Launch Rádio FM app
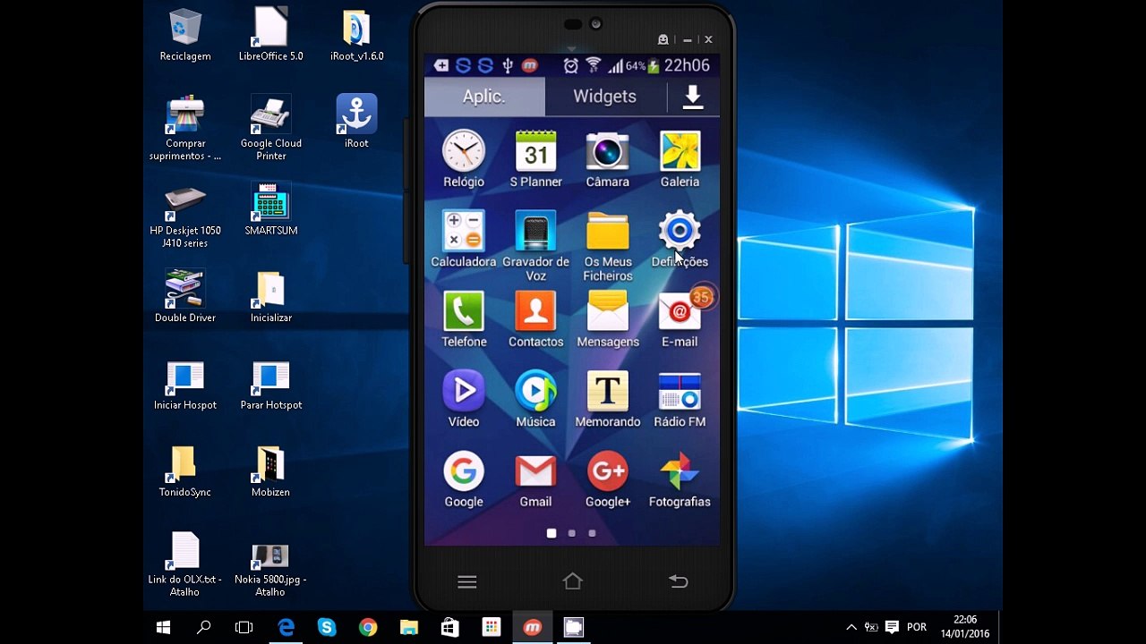This screenshot has width=1146, height=644. click(x=680, y=399)
